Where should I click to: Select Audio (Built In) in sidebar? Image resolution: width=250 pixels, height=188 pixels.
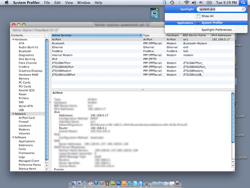pyautogui.click(x=29, y=47)
